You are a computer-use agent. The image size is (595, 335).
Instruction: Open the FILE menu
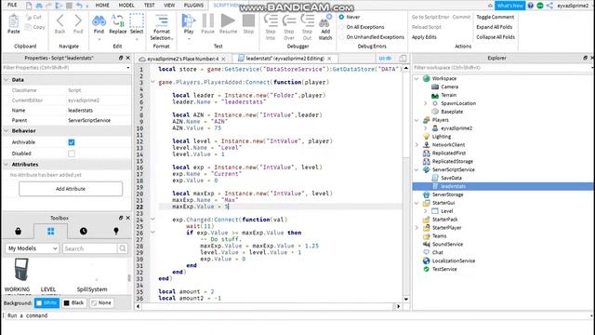(12, 5)
